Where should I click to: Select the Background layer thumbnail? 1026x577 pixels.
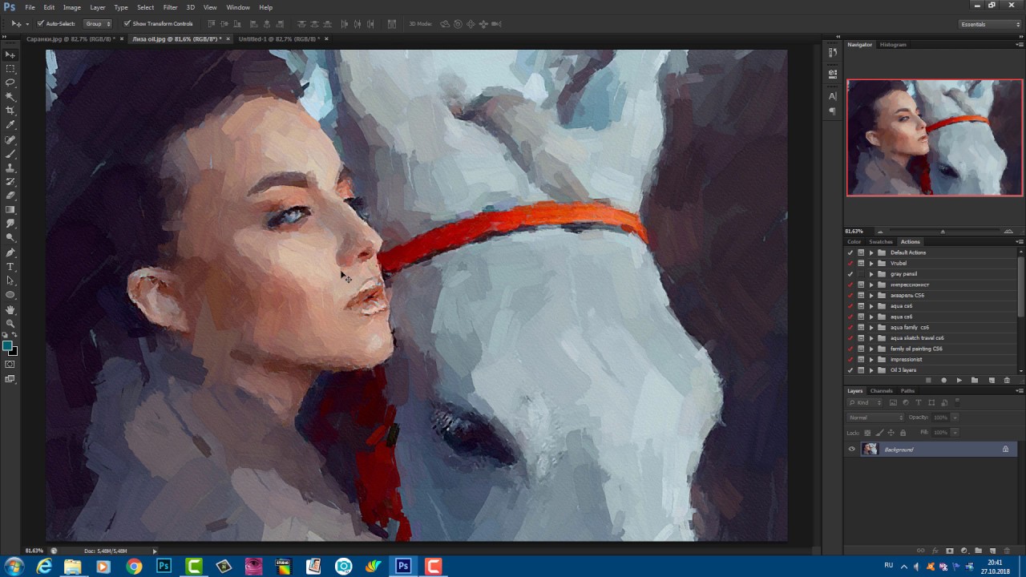[870, 450]
